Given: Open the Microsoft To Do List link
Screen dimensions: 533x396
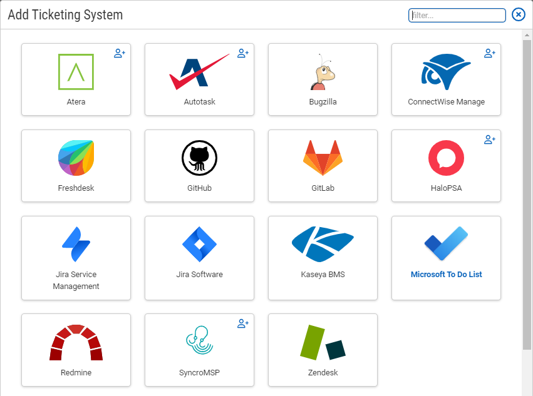Looking at the screenshot, I should coord(446,274).
